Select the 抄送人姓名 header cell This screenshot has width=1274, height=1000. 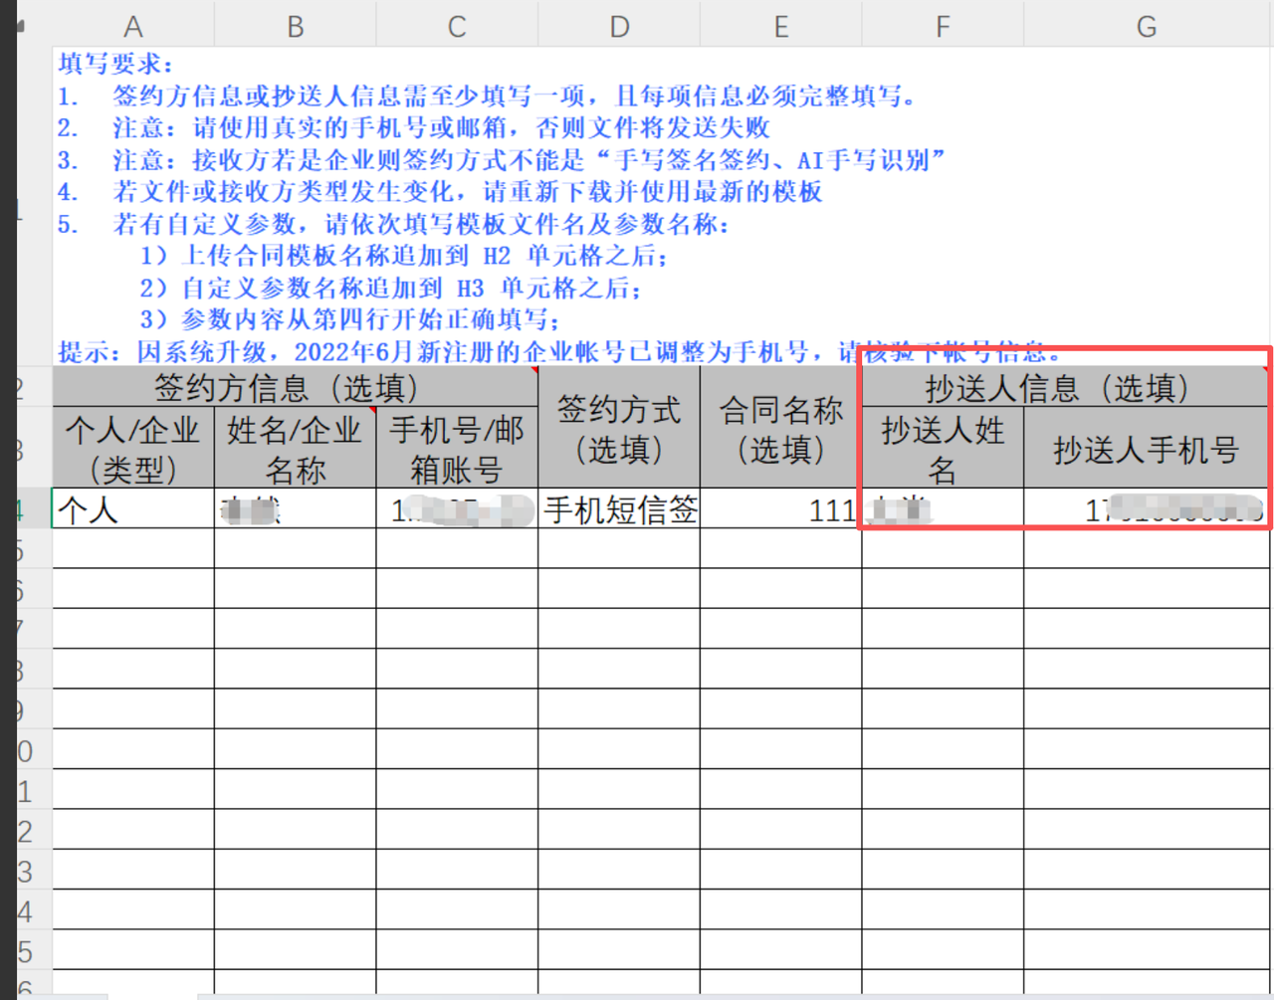pyautogui.click(x=943, y=449)
